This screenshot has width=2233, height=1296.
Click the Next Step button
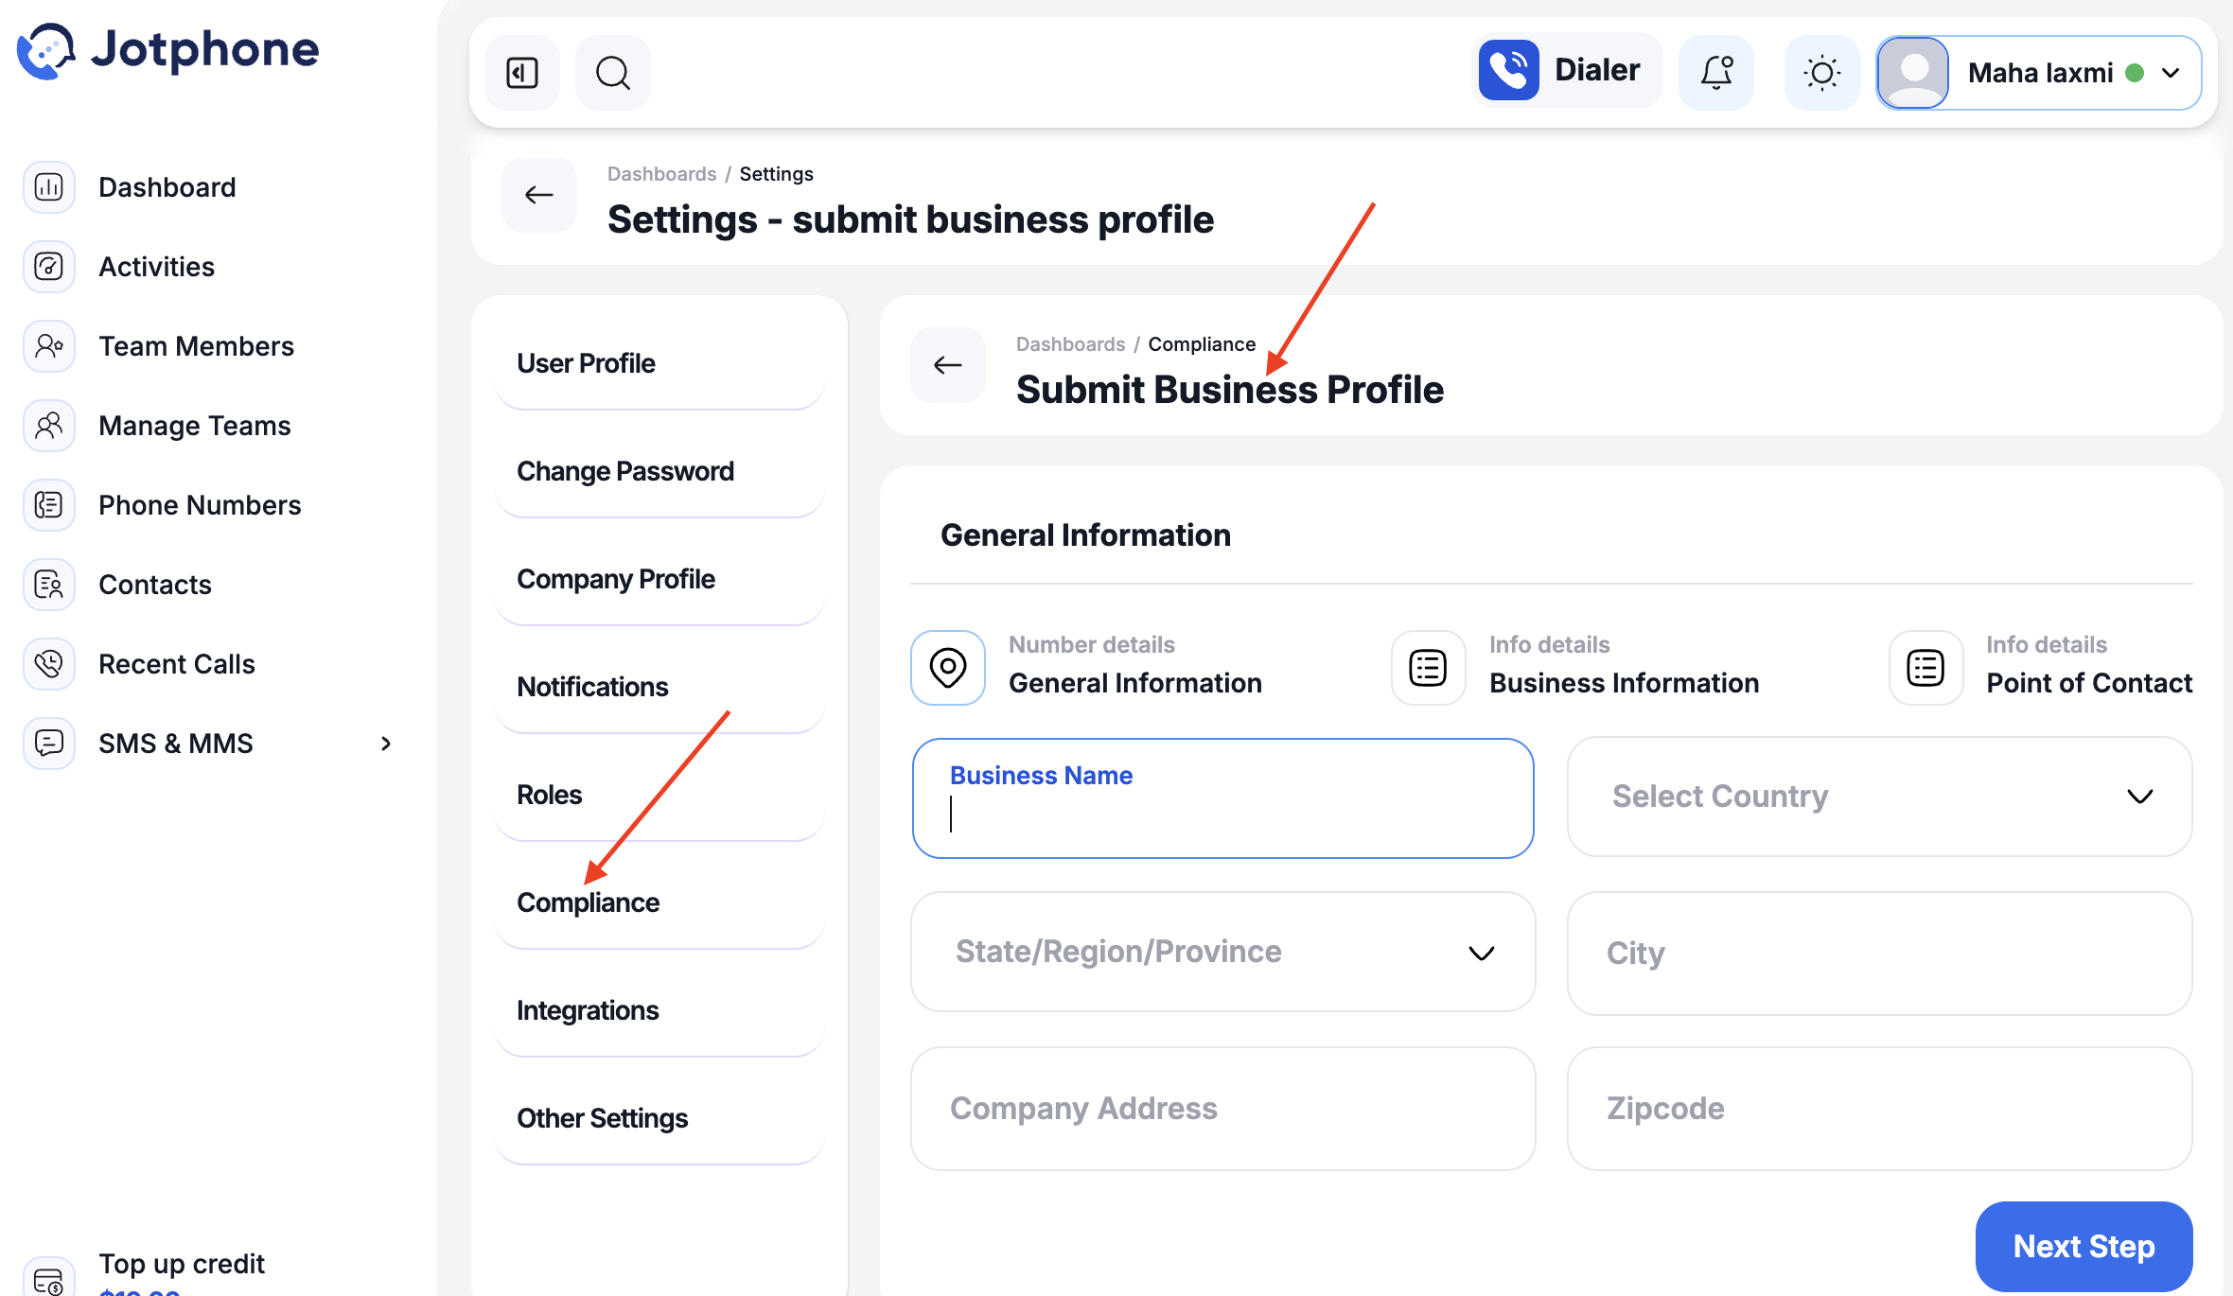pyautogui.click(x=2084, y=1247)
